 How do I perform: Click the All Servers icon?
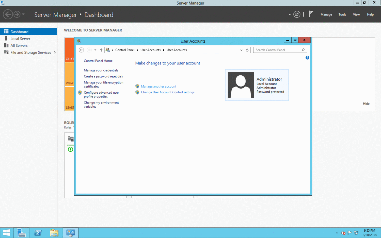click(x=6, y=45)
